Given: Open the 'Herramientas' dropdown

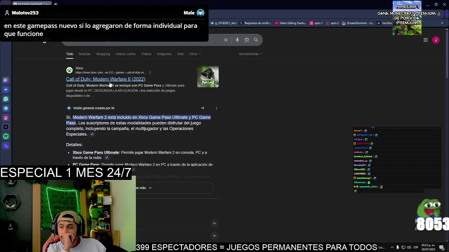Looking at the screenshot, I should pos(250,54).
